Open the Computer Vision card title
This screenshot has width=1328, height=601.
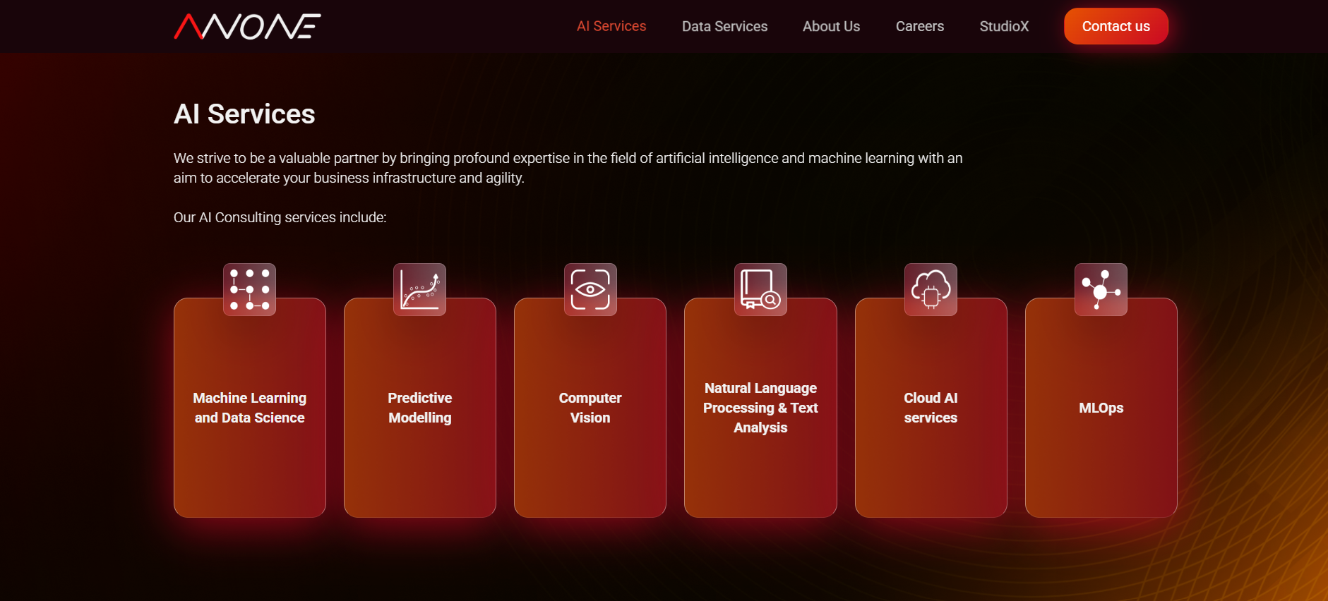point(590,408)
